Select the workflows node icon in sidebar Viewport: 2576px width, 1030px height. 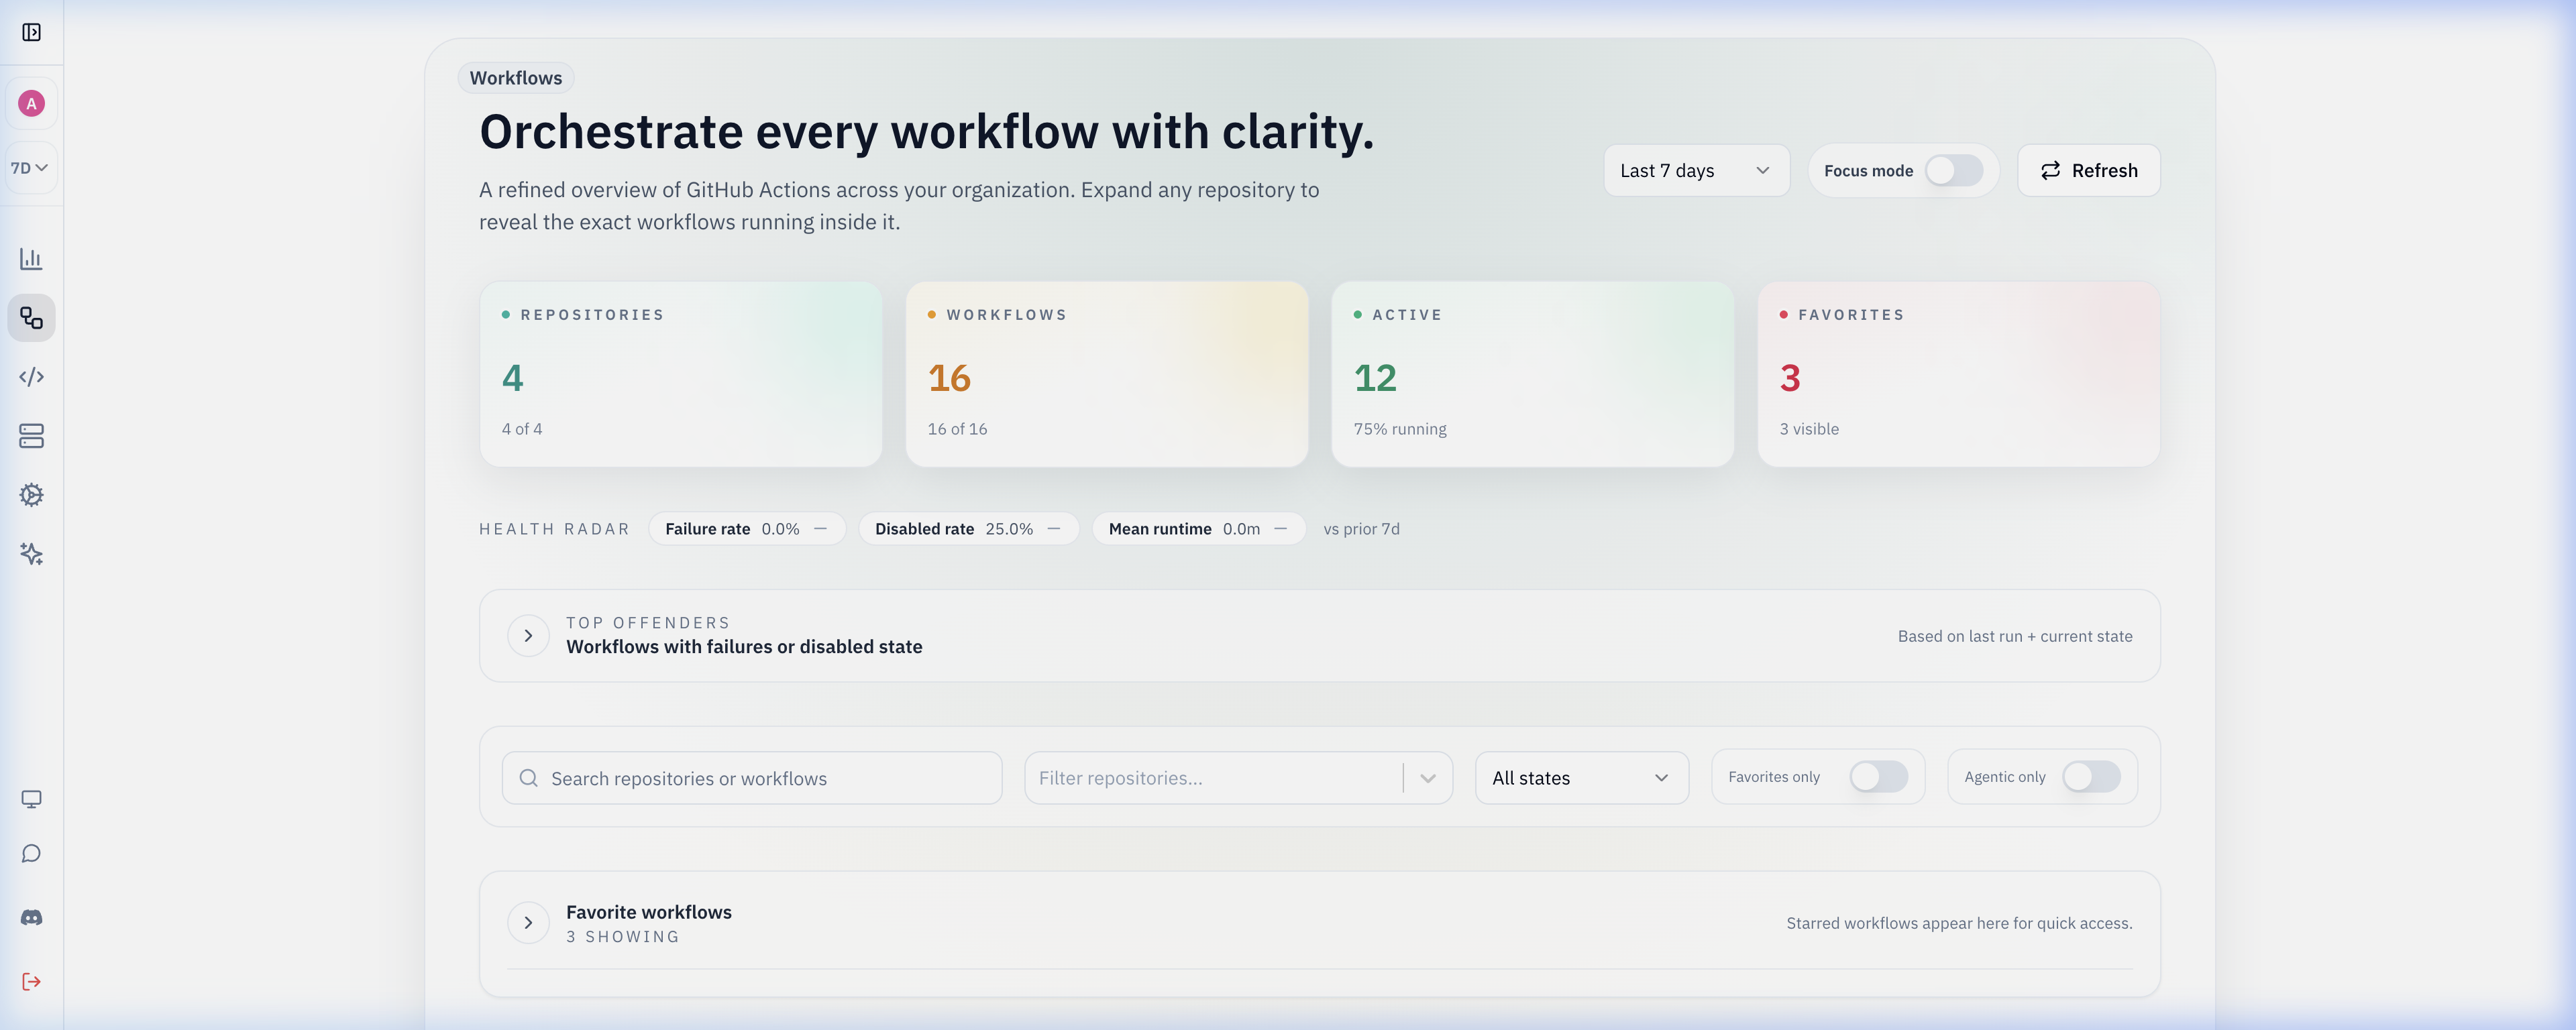coord(31,318)
